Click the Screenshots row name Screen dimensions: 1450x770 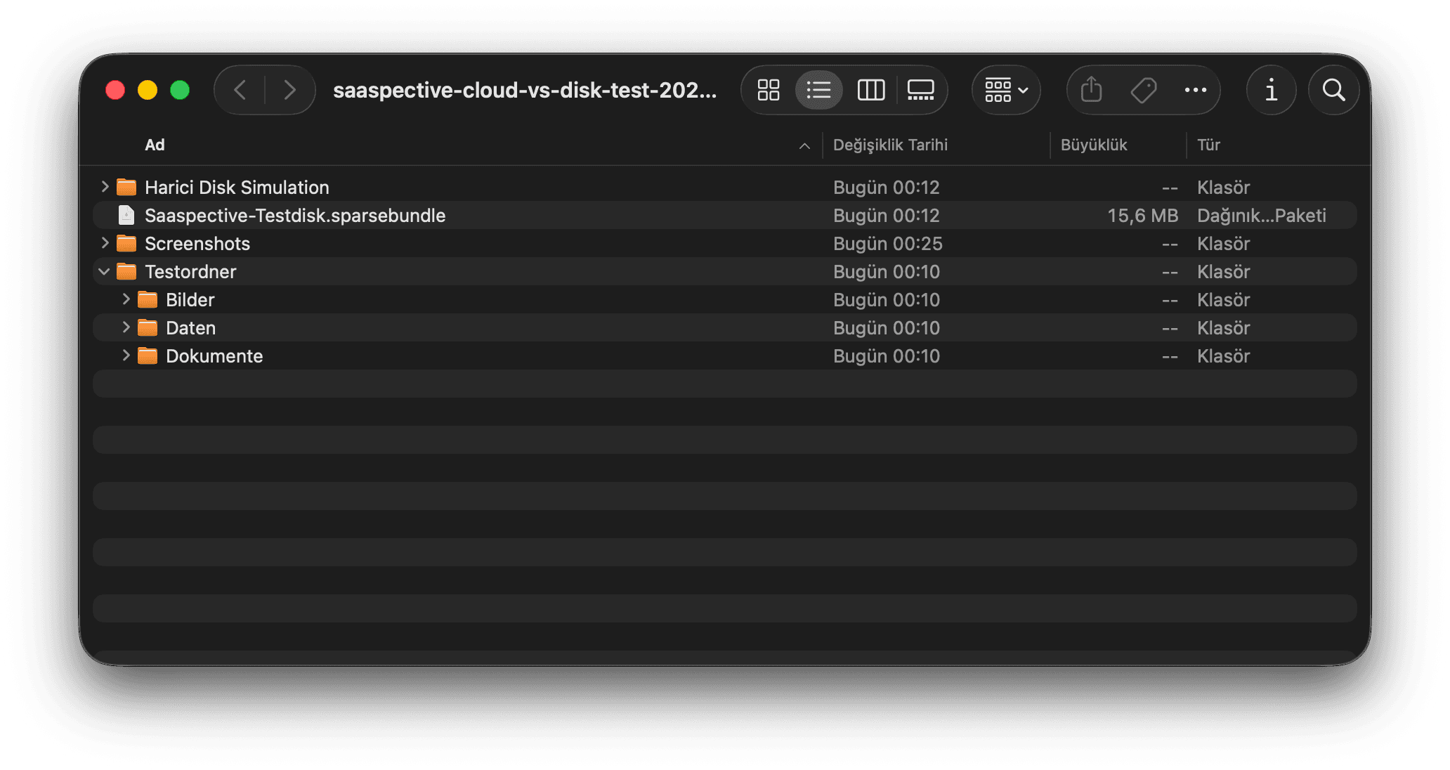click(197, 243)
